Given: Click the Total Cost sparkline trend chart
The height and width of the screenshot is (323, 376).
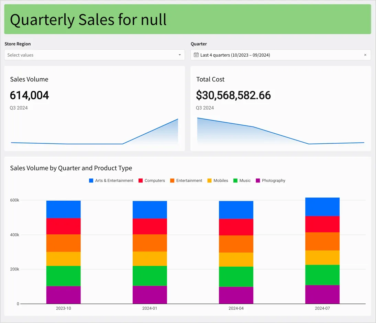Looking at the screenshot, I should [x=280, y=131].
